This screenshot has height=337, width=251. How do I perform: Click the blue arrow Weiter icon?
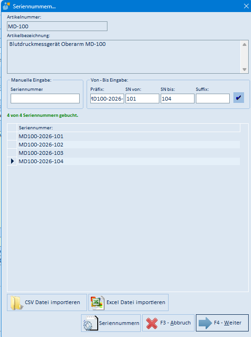pos(205,323)
